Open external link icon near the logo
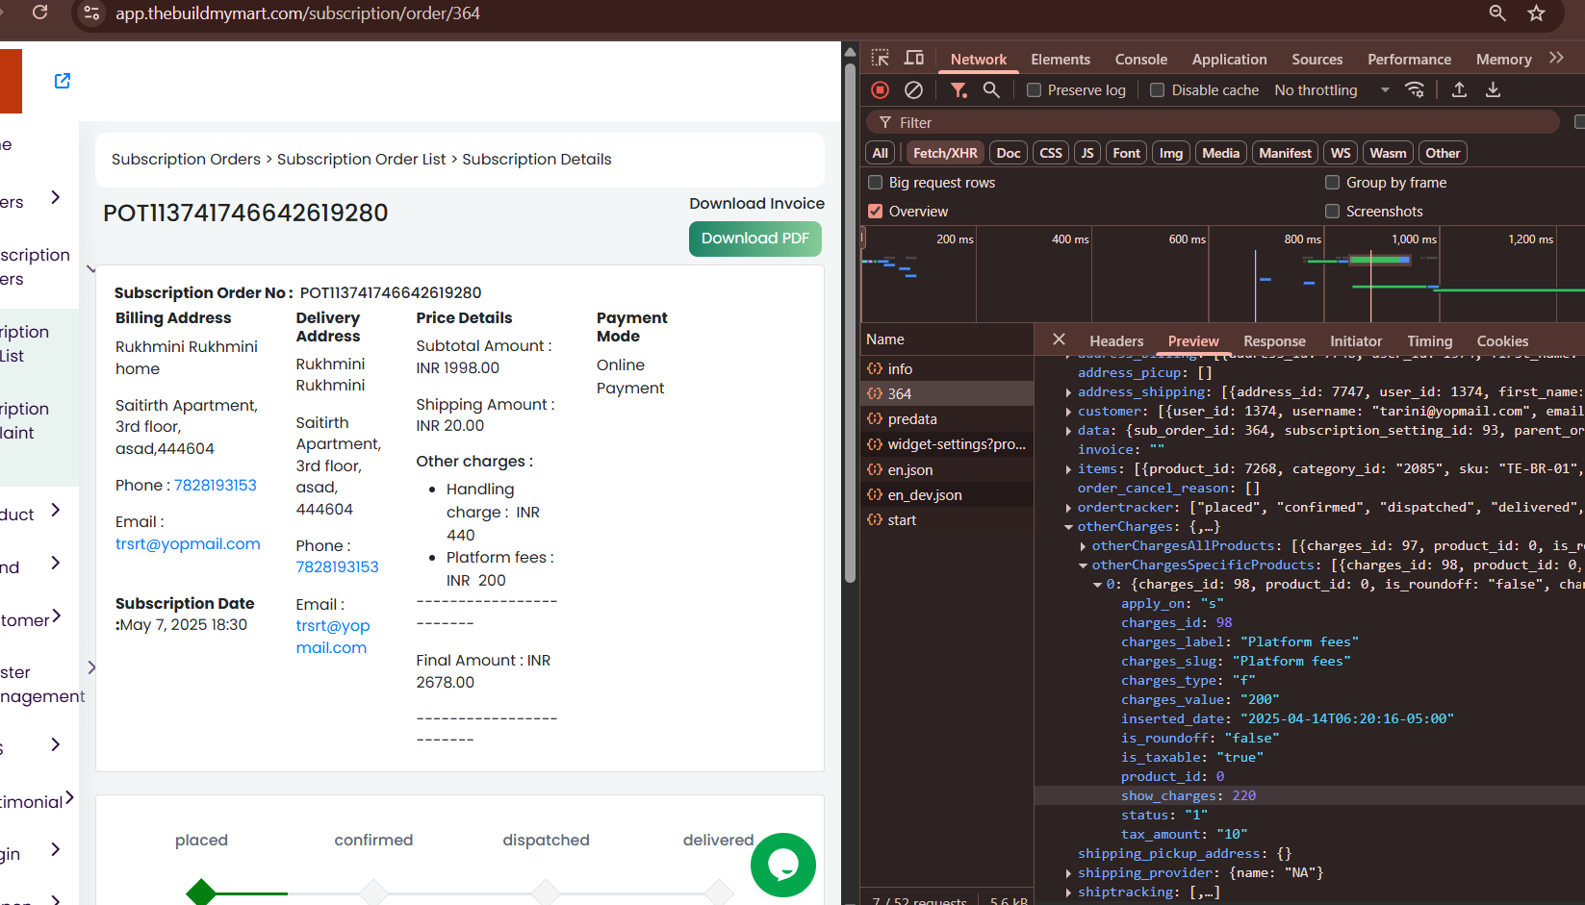1585x905 pixels. click(x=63, y=81)
